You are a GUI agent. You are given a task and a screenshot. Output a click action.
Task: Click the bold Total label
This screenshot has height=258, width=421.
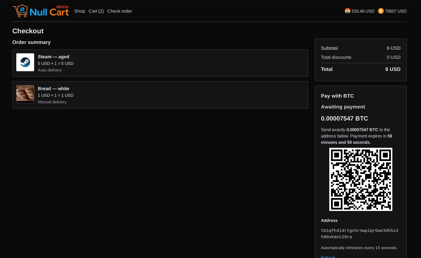[x=327, y=69]
